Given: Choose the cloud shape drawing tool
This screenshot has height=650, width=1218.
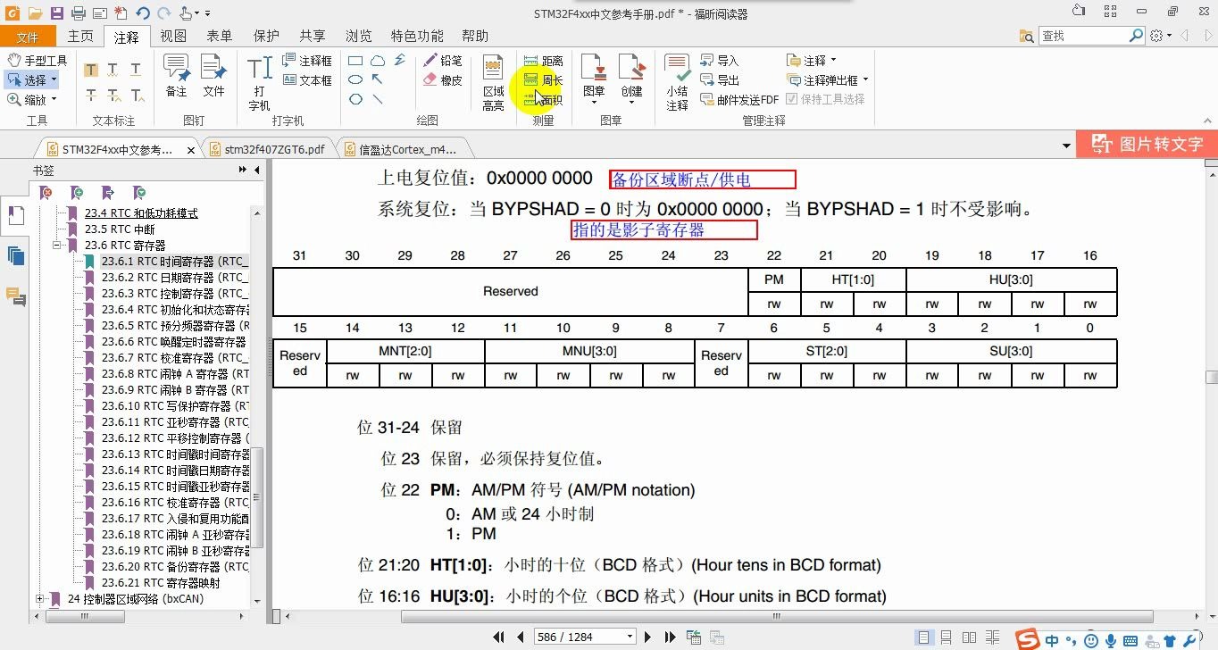Looking at the screenshot, I should [379, 60].
